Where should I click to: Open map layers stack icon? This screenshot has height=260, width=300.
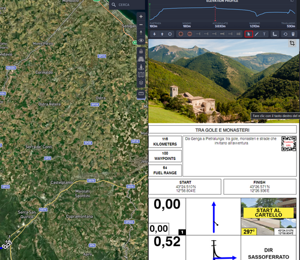click(x=141, y=83)
